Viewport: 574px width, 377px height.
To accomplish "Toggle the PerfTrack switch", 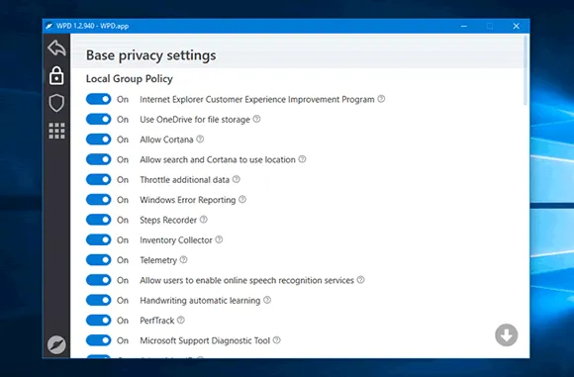I will [x=99, y=321].
